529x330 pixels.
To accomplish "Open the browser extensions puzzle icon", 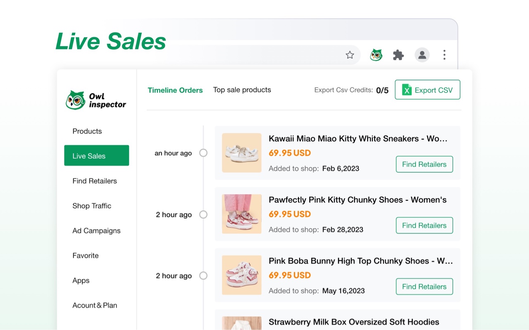I will 398,55.
